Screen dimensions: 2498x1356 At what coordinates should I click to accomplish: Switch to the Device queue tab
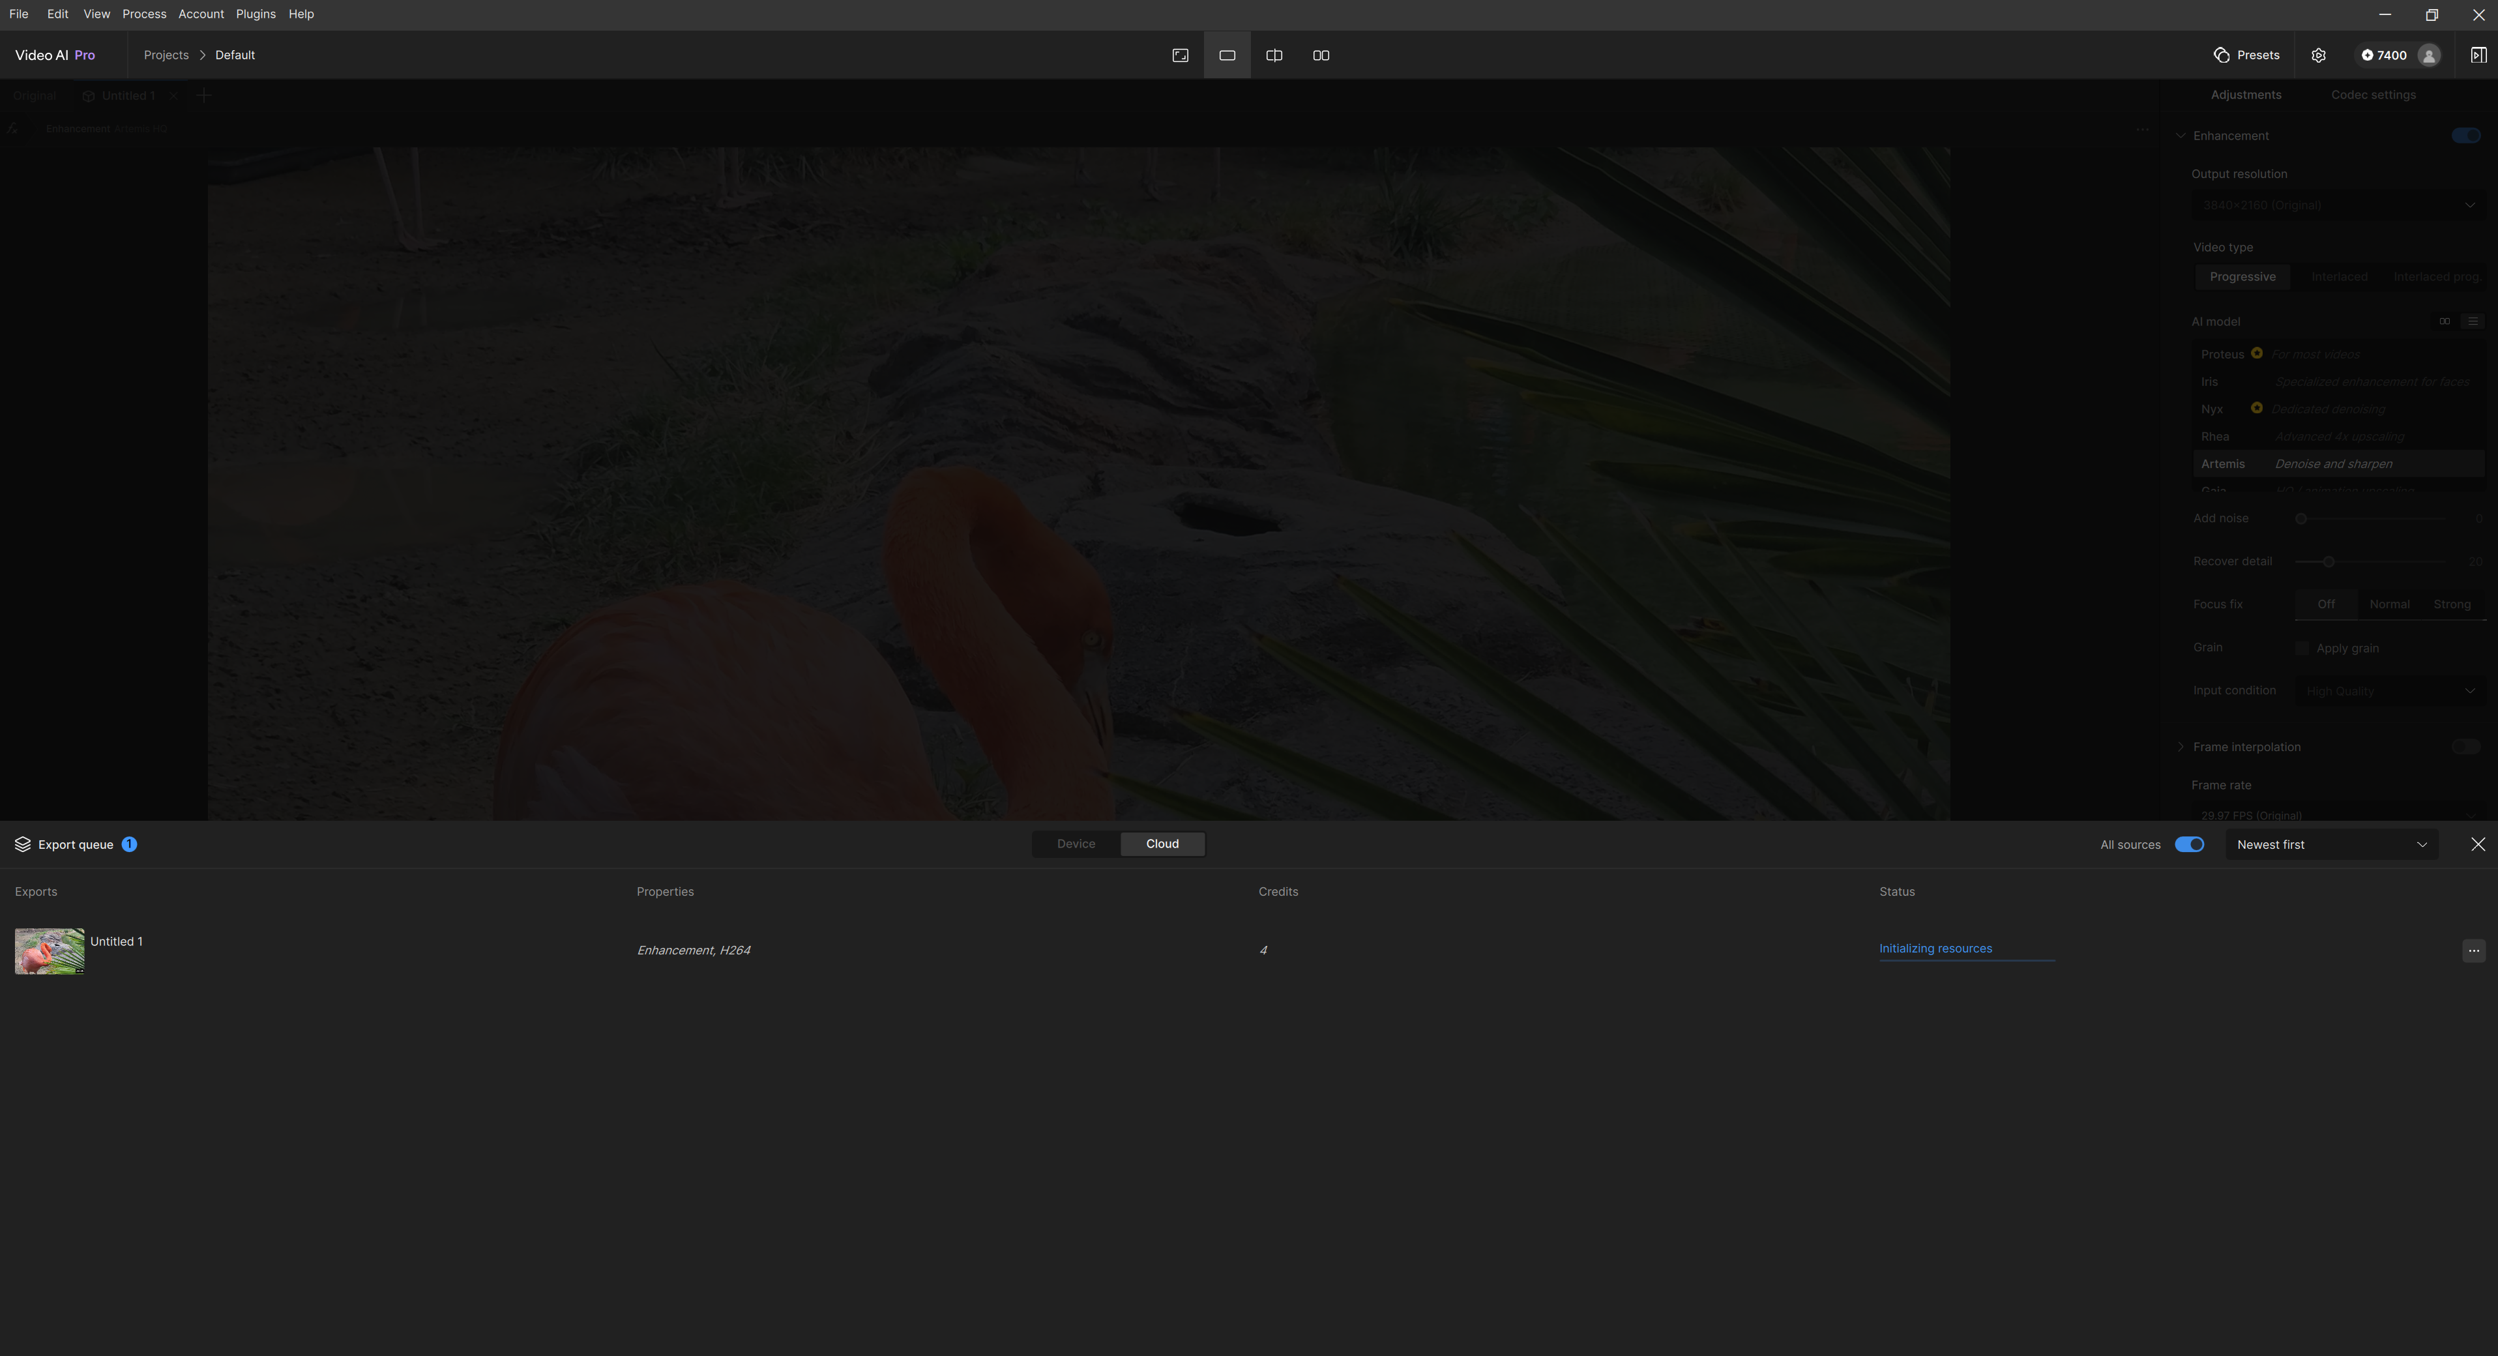[x=1076, y=844]
